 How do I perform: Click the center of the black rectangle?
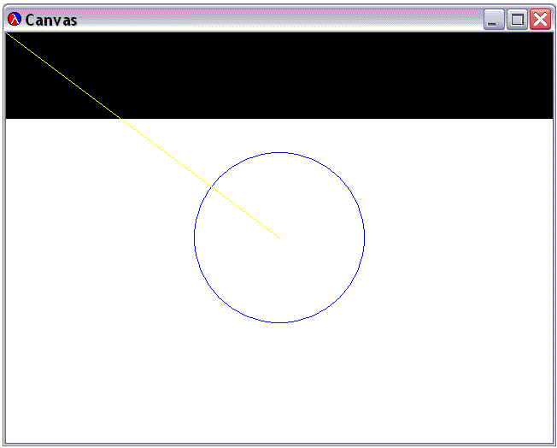click(279, 75)
